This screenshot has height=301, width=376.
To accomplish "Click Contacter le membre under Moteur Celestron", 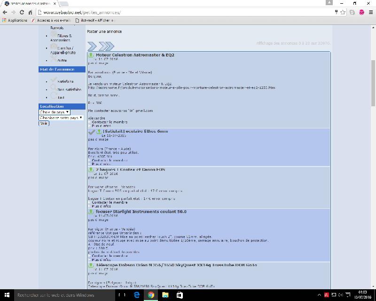I will tap(110, 122).
